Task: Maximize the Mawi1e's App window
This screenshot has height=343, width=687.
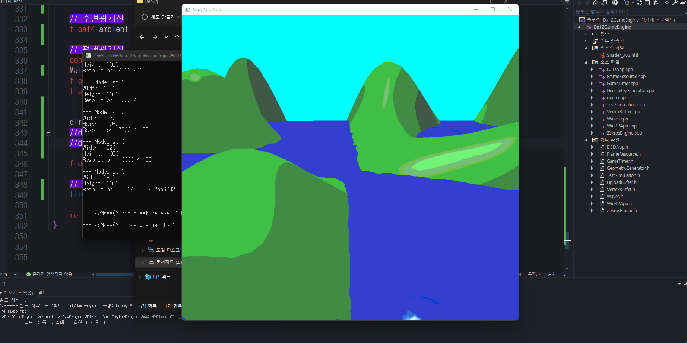Action: [493, 9]
